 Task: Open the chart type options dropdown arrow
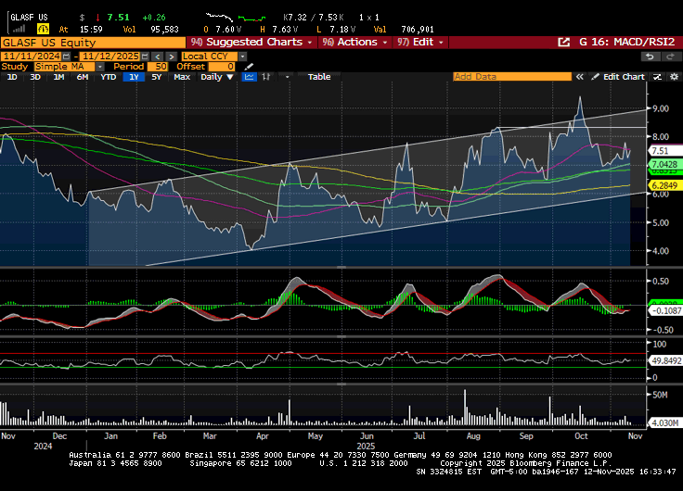(x=287, y=77)
